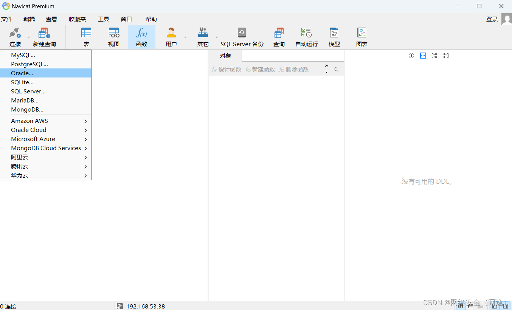Click the Navicat Premium title bar logo

point(6,6)
